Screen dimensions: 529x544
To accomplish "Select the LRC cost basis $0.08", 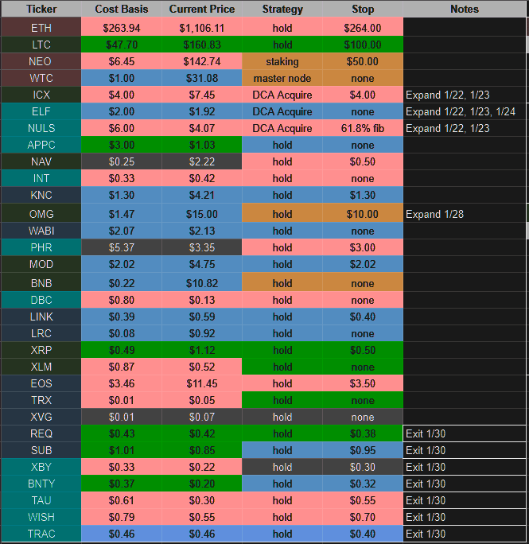I will [122, 333].
